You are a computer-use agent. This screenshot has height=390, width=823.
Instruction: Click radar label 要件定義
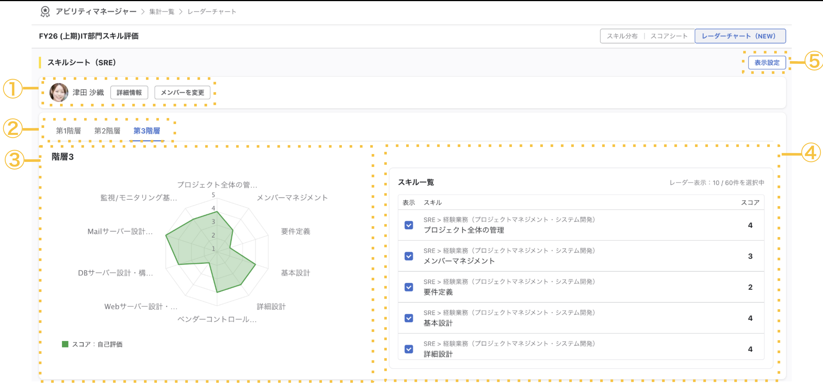coord(296,231)
